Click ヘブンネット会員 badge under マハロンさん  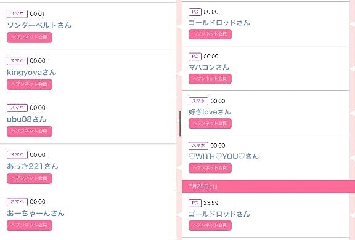(x=210, y=79)
